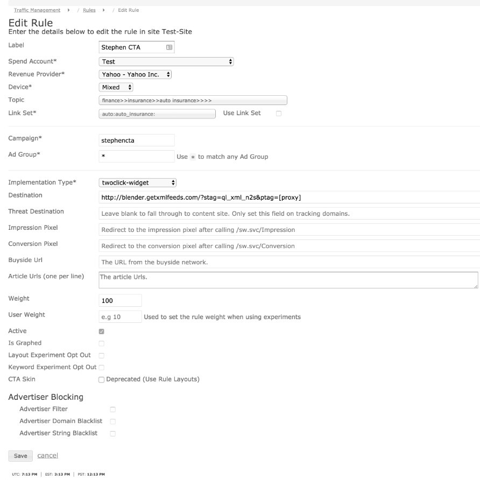Check the Is Graphed checkbox

coord(102,343)
